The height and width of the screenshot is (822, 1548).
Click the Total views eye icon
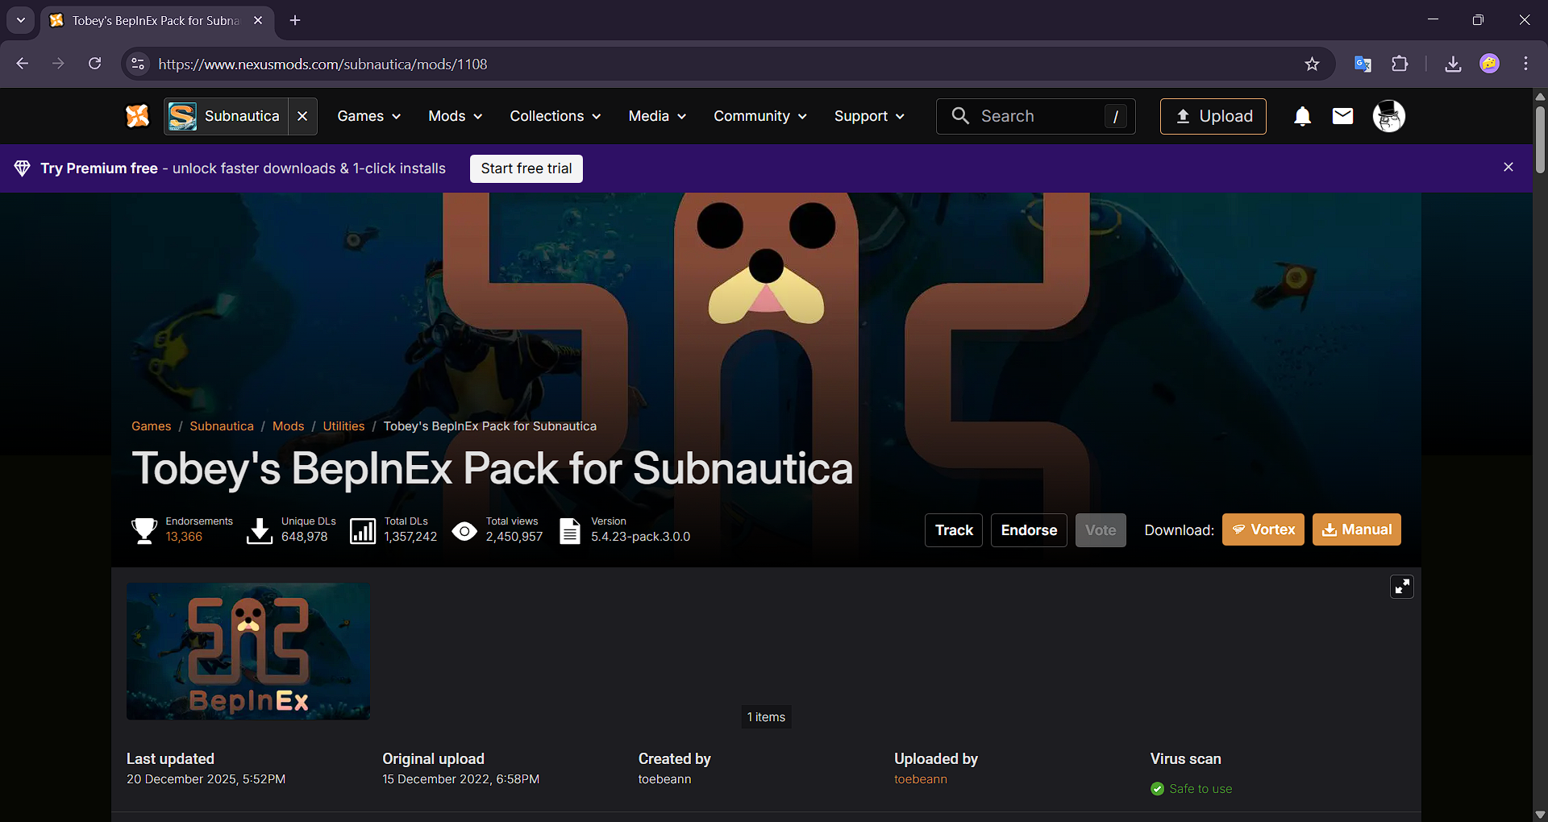(x=464, y=531)
